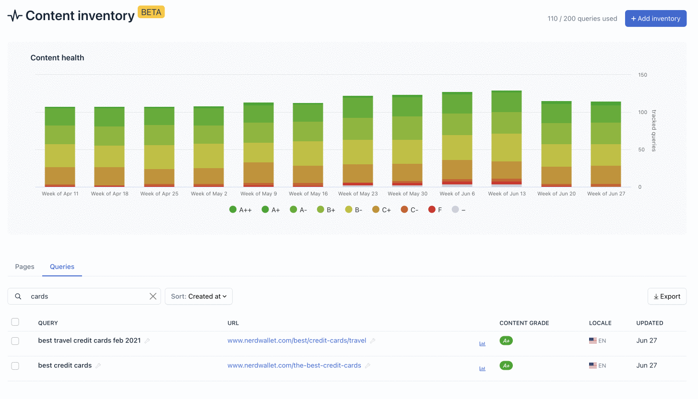
Task: Open chart icon for travel credit cards row
Action: [x=483, y=343]
